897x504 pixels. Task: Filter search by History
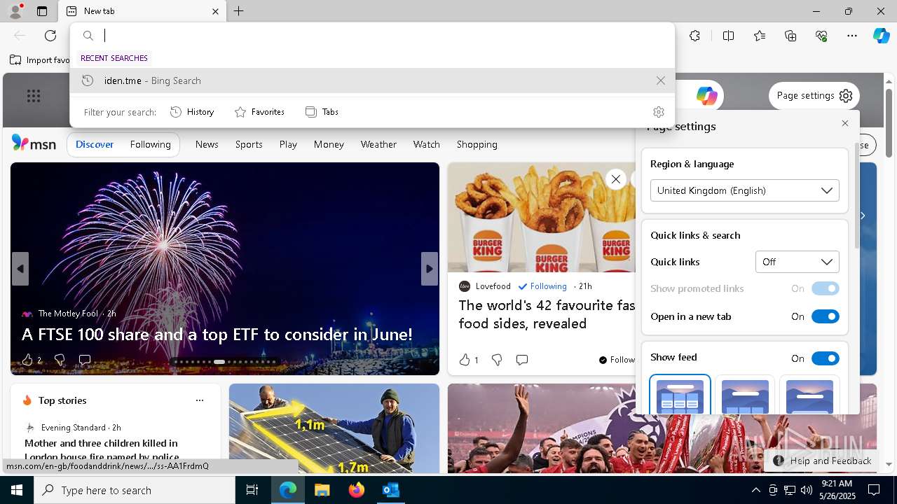(192, 112)
